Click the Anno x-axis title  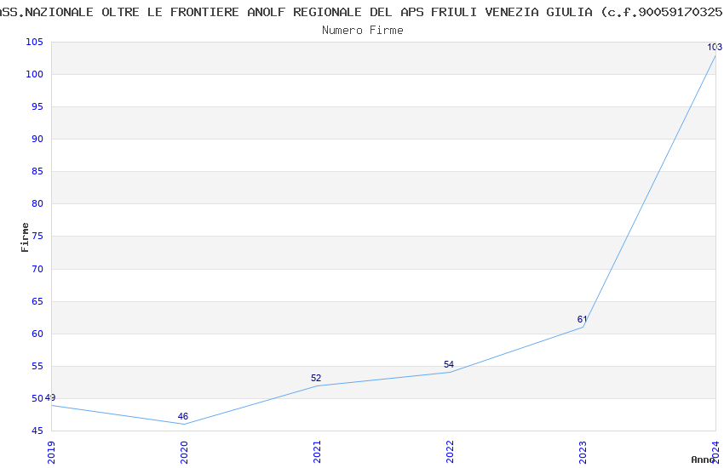703,459
